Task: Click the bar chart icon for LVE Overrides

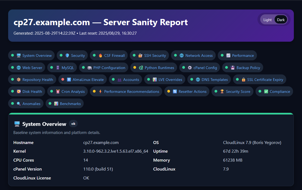Action: click(x=155, y=80)
